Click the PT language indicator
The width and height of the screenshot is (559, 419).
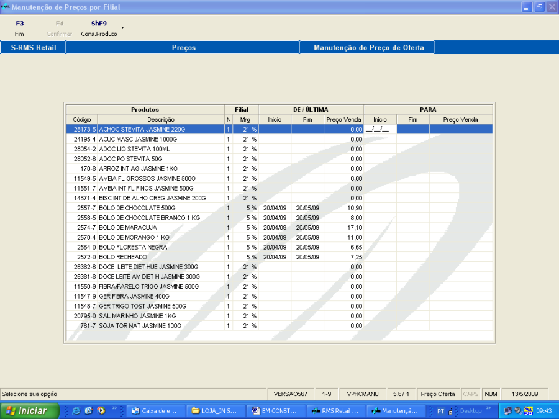click(440, 411)
